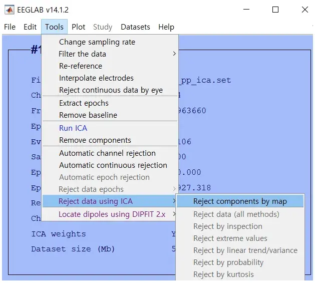Click Reject continuous data by eye

coord(111,90)
